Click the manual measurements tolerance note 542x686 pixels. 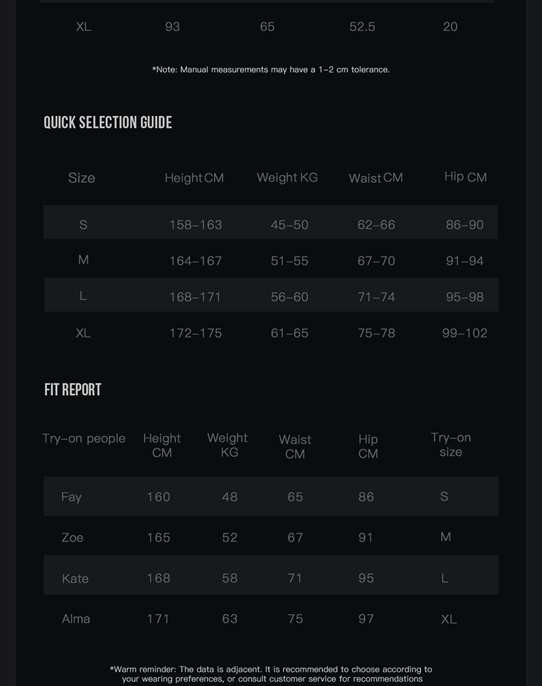pyautogui.click(x=271, y=69)
